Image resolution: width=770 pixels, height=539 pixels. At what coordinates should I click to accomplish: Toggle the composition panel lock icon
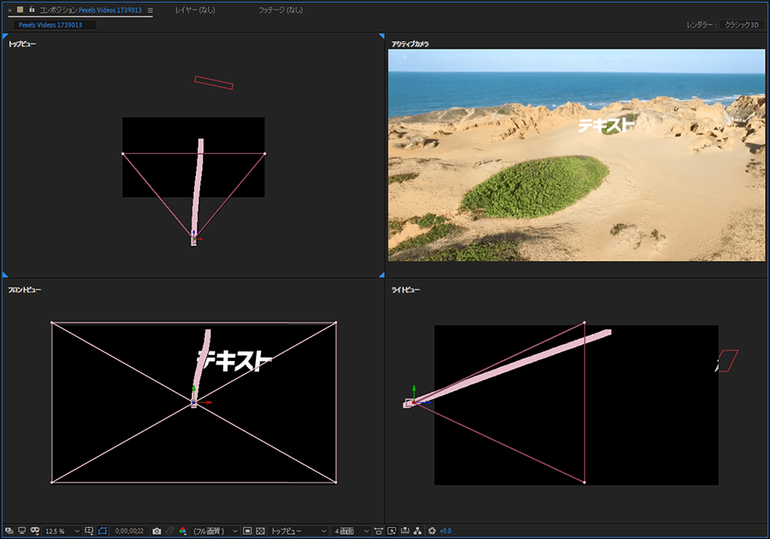click(32, 9)
